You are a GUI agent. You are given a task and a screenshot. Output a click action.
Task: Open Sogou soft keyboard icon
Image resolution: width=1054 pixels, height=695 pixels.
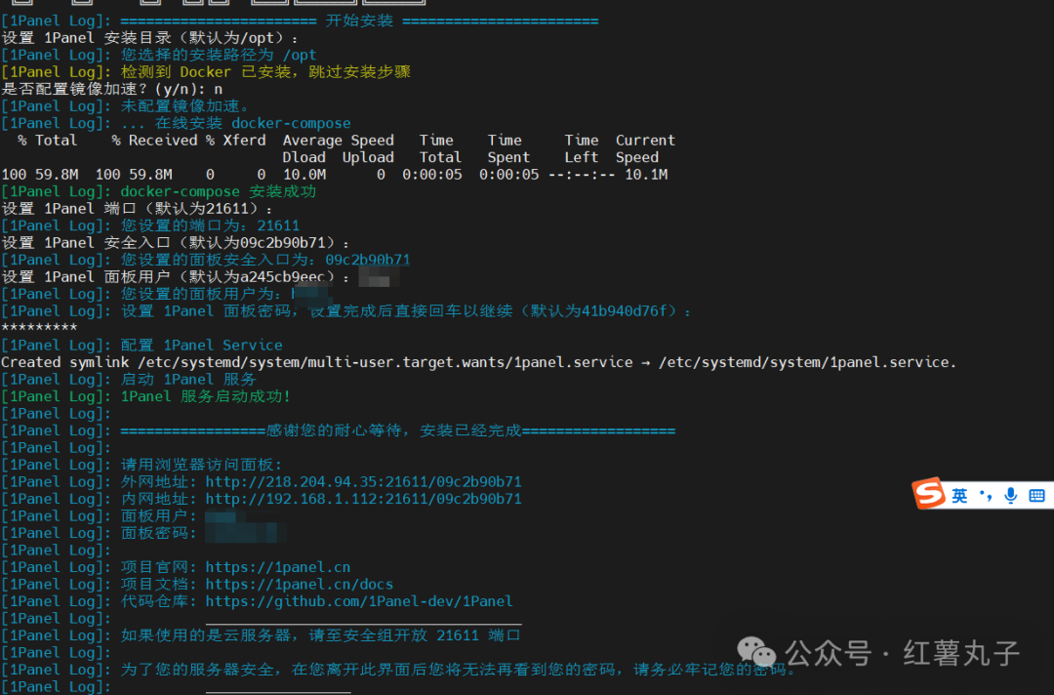pyautogui.click(x=1036, y=496)
